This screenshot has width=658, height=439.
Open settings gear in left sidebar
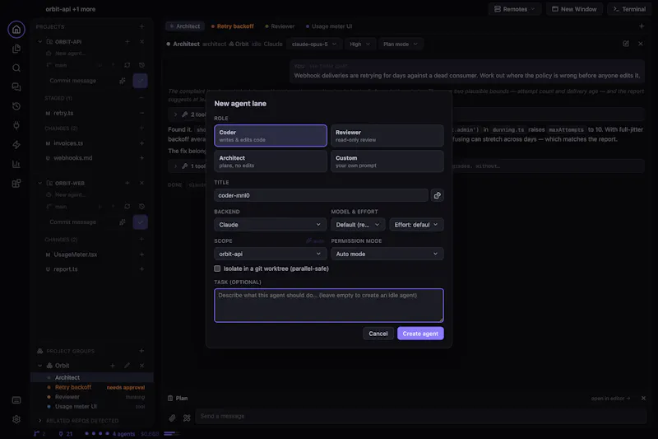[x=16, y=419]
